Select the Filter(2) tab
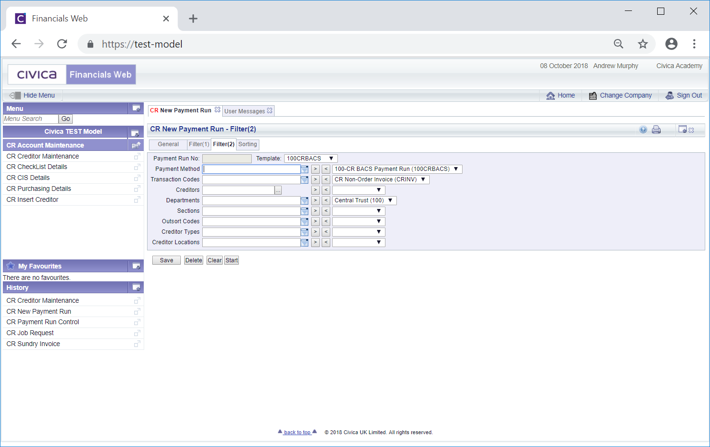Viewport: 710px width, 447px height. coord(224,144)
